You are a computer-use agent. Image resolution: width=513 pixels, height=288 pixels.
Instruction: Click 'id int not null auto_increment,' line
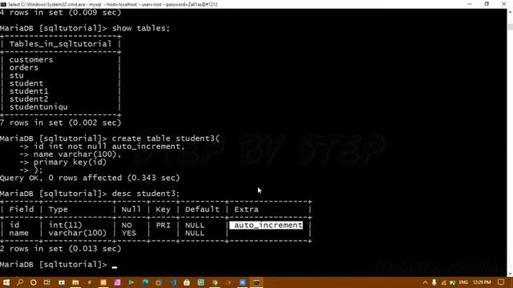tap(109, 146)
